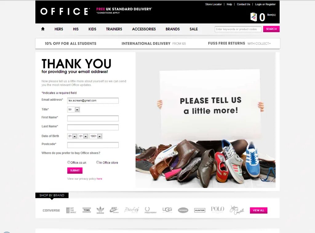Click the pink SUBMIT button
Image resolution: width=315 pixels, height=233 pixels.
[x=75, y=171]
